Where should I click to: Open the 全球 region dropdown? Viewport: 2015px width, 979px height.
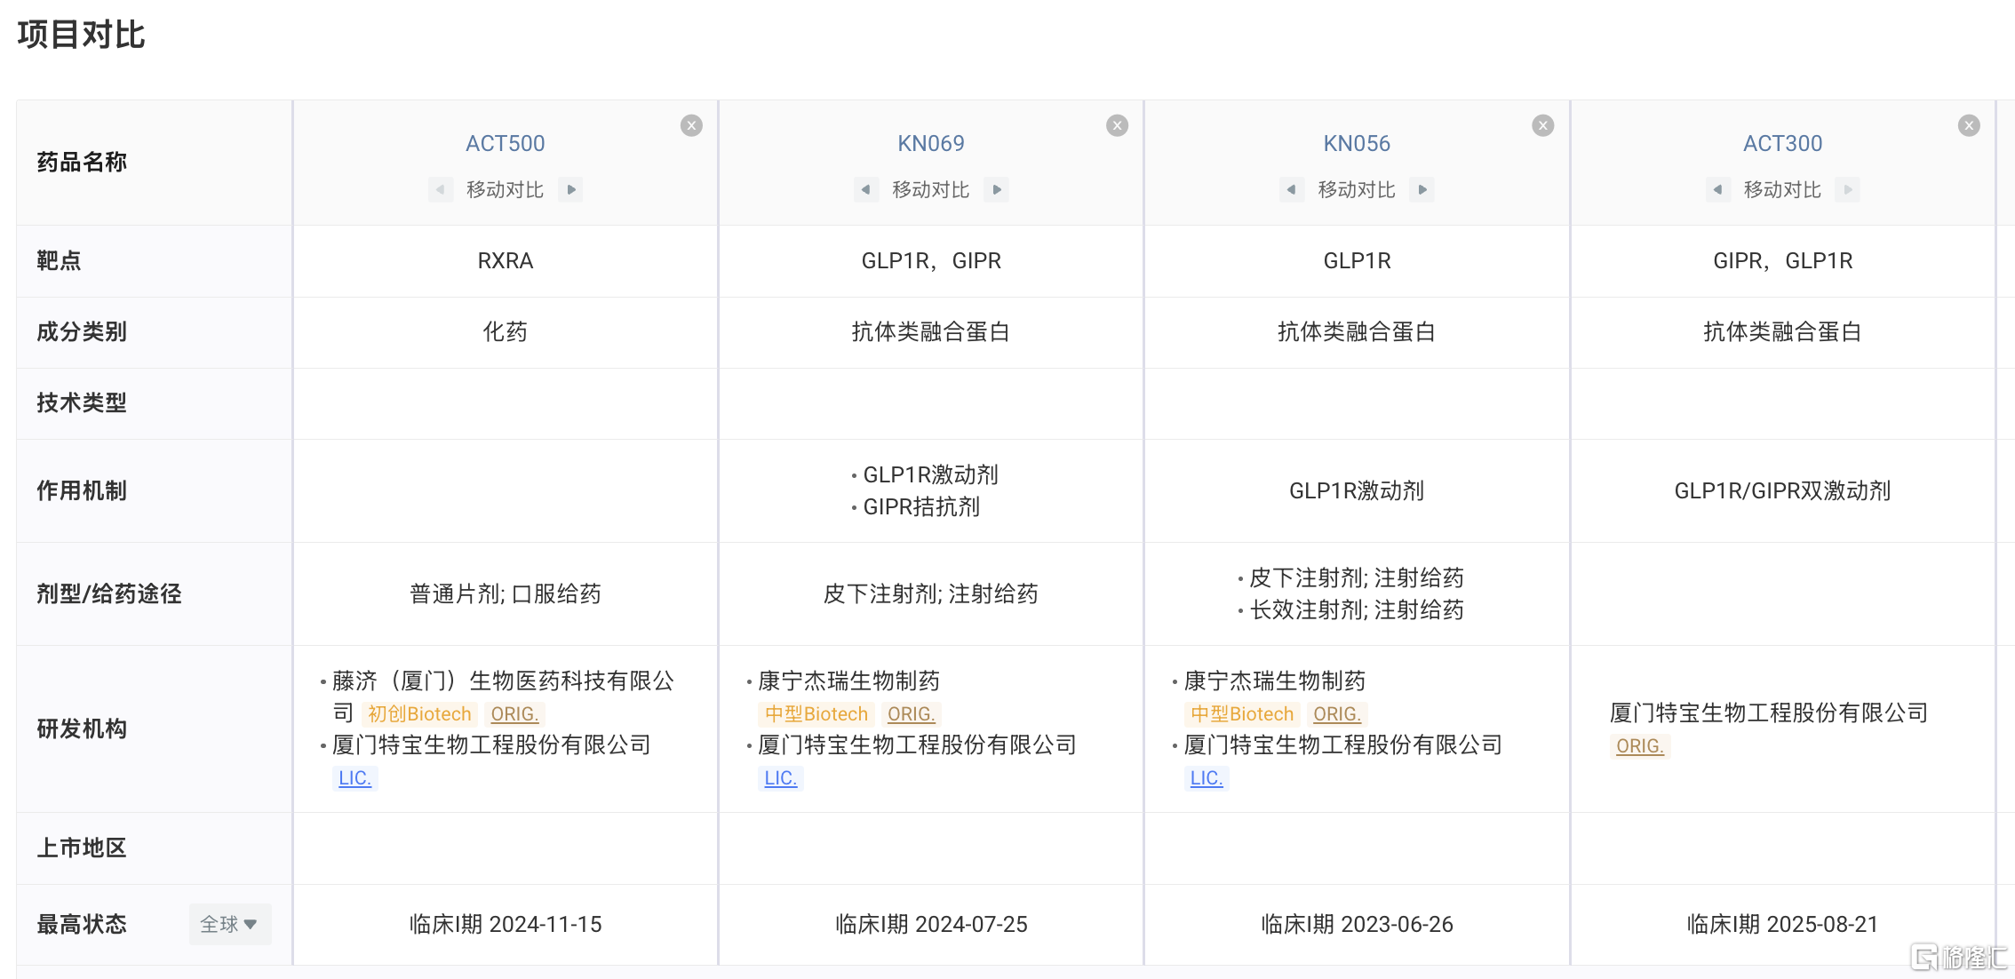point(229,924)
